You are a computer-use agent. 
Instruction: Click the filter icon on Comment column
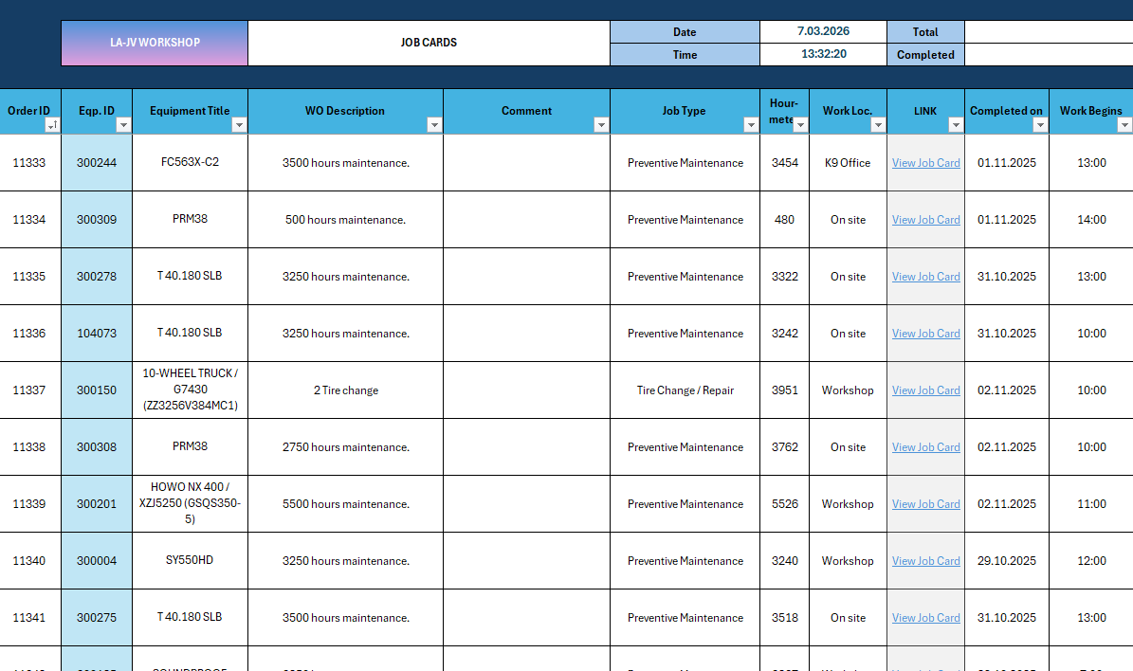tap(601, 124)
